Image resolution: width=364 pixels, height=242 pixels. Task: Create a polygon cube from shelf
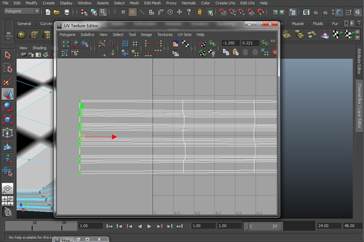click(35, 34)
